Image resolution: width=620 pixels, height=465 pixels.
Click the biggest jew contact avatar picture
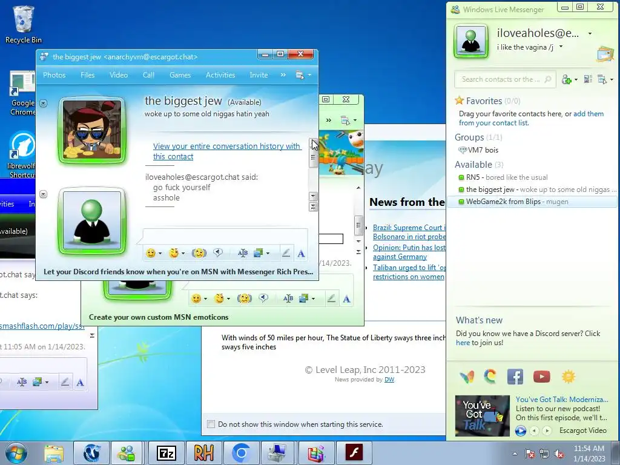point(92,130)
